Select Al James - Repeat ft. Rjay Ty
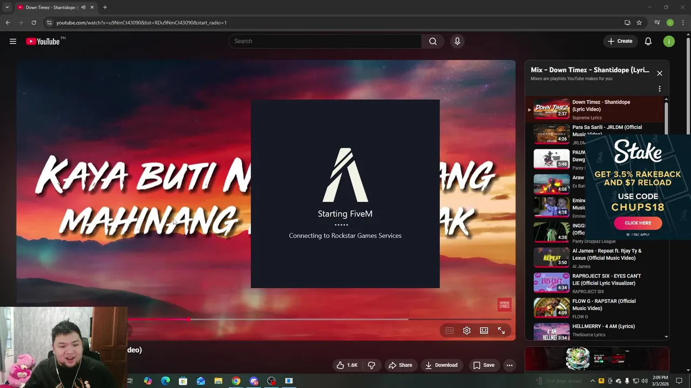Viewport: 691px width, 388px height. point(594,258)
